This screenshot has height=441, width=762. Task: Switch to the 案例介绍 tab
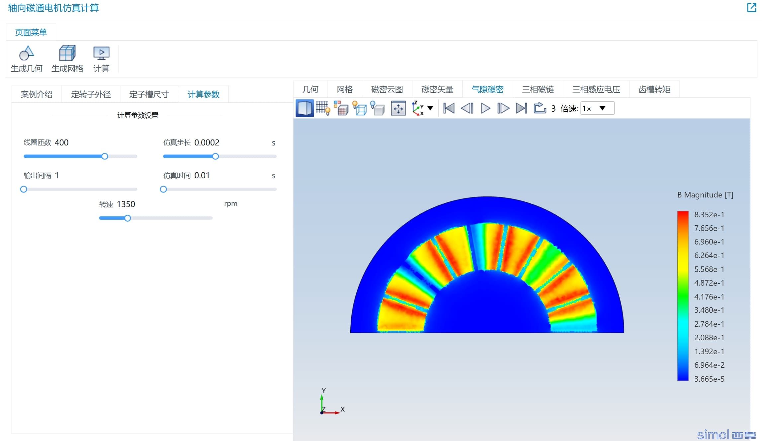37,94
